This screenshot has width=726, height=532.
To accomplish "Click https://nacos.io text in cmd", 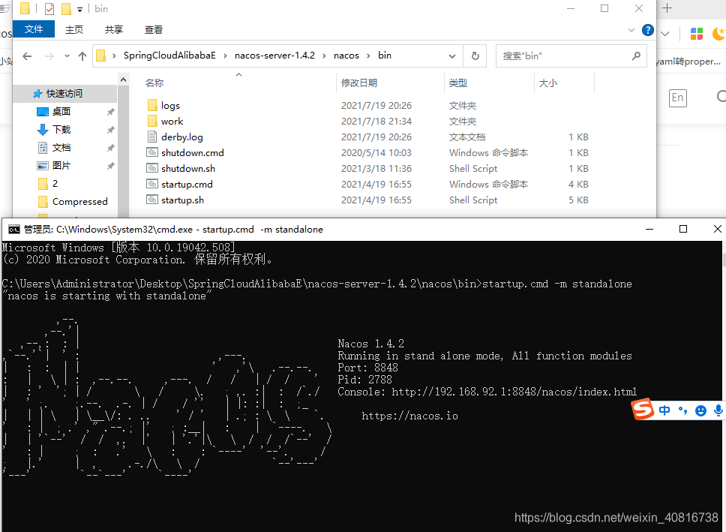I will [410, 416].
